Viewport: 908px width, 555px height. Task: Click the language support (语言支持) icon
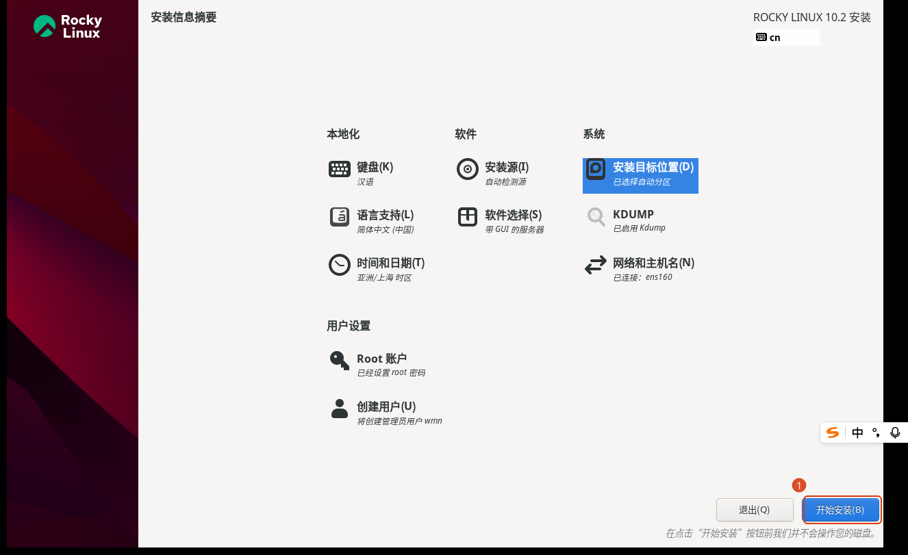pos(340,217)
